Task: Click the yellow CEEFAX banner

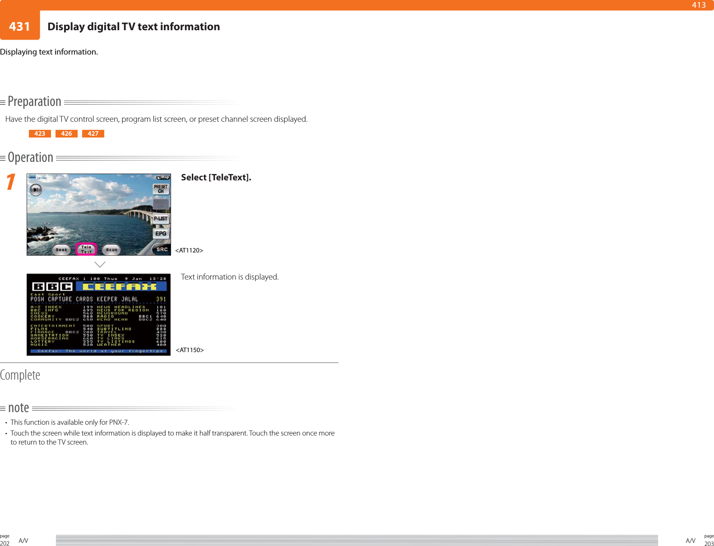Action: pyautogui.click(x=121, y=287)
